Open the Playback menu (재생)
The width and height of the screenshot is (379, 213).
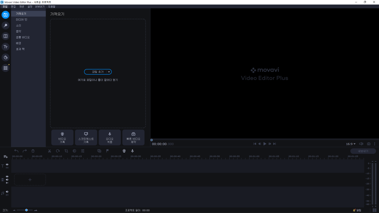[22, 7]
